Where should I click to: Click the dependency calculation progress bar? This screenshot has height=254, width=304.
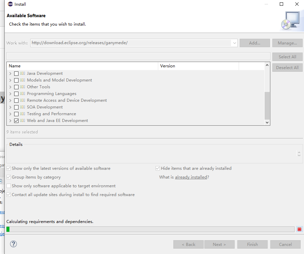click(150, 229)
